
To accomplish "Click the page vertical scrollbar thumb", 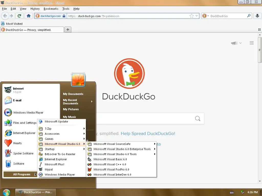I will [x=260, y=50].
